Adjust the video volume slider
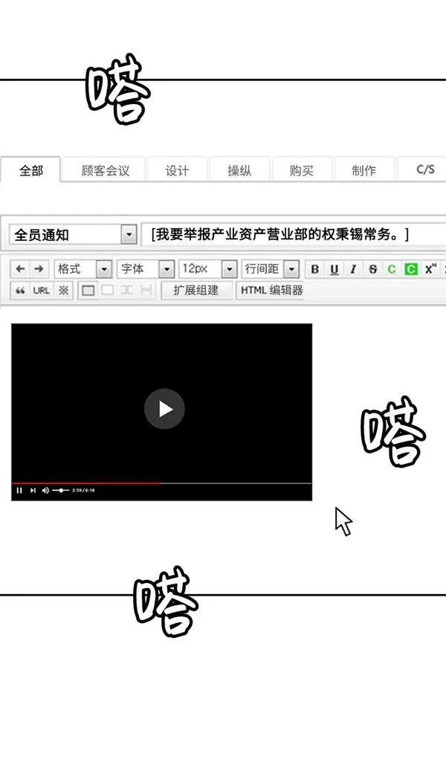This screenshot has height=771, width=446. [60, 490]
